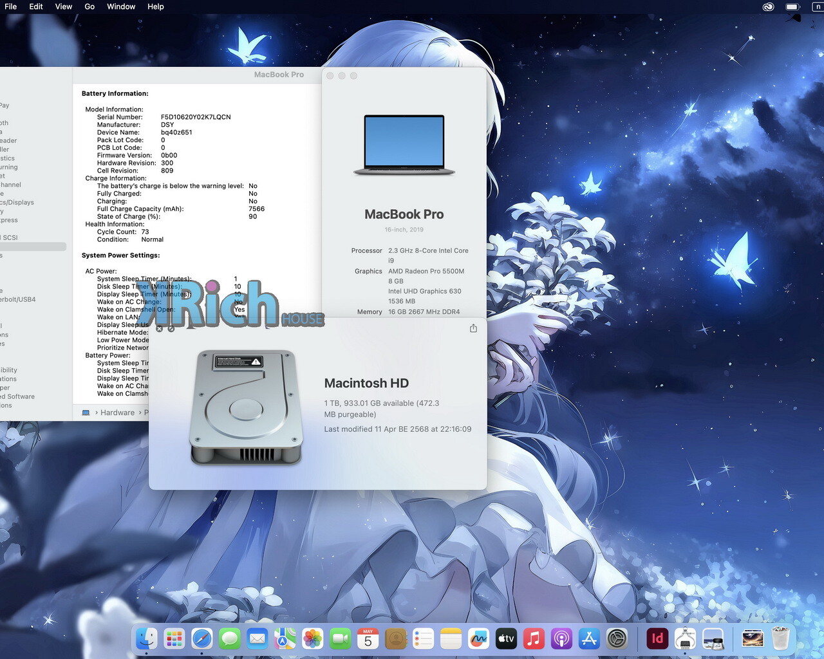Click the Battery Information heading
The width and height of the screenshot is (824, 659).
click(x=115, y=94)
